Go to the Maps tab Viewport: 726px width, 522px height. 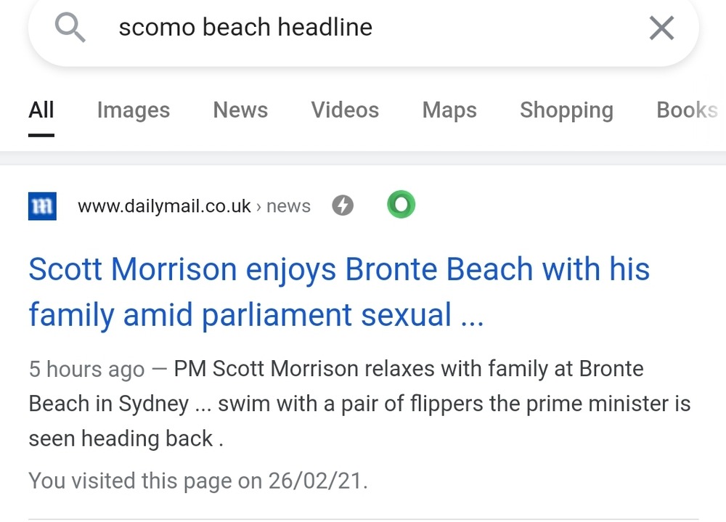(x=449, y=110)
